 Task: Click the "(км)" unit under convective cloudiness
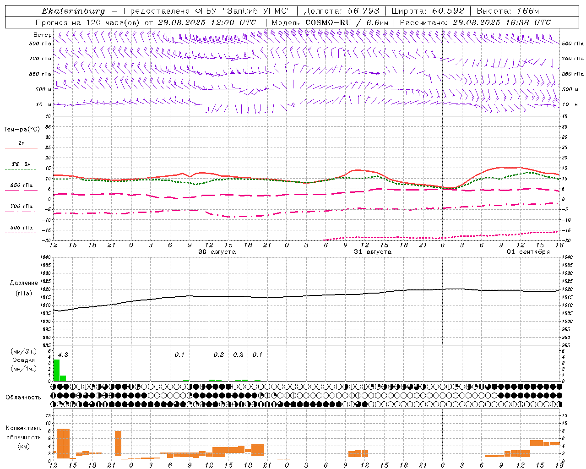pos(23,446)
